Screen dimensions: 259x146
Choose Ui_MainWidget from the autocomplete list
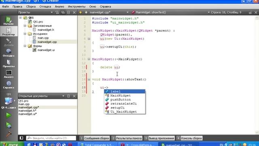coord(125,112)
